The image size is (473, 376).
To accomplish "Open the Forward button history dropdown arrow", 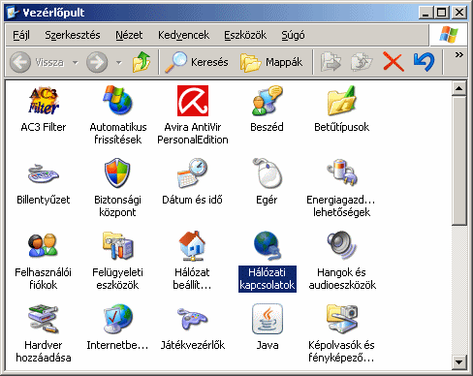I will click(x=119, y=62).
